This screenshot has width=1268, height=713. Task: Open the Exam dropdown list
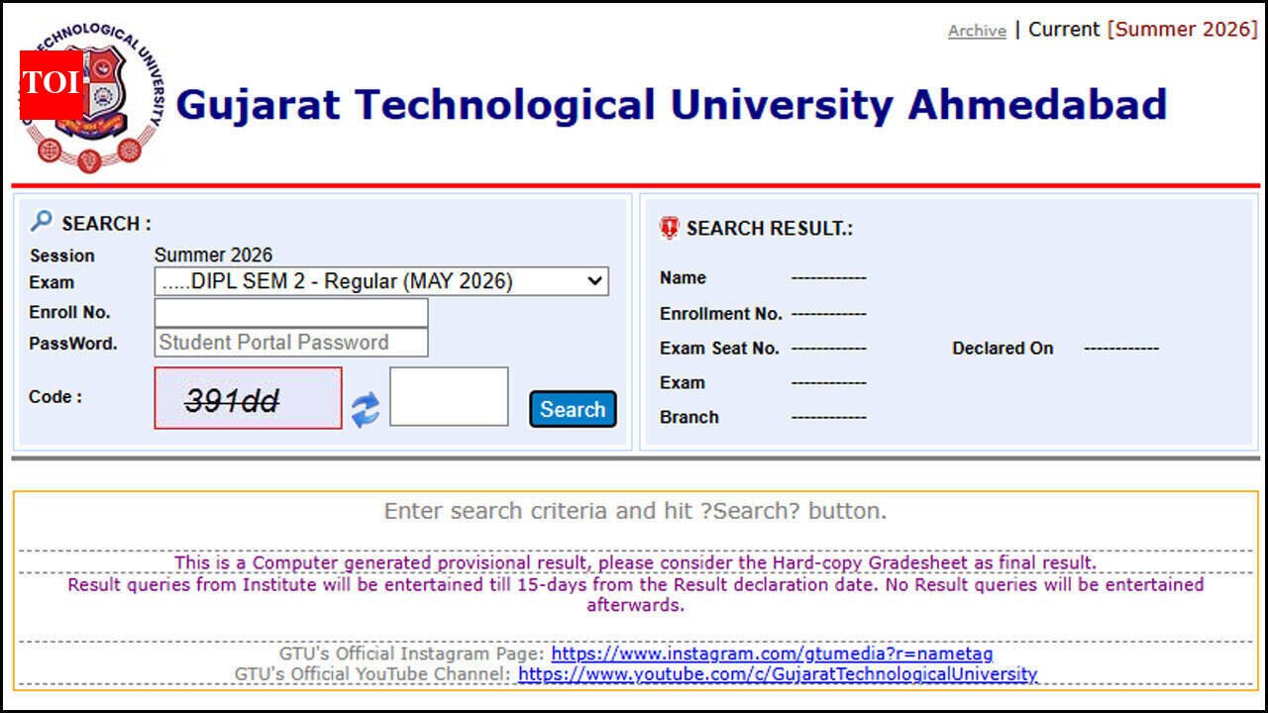[x=381, y=281]
